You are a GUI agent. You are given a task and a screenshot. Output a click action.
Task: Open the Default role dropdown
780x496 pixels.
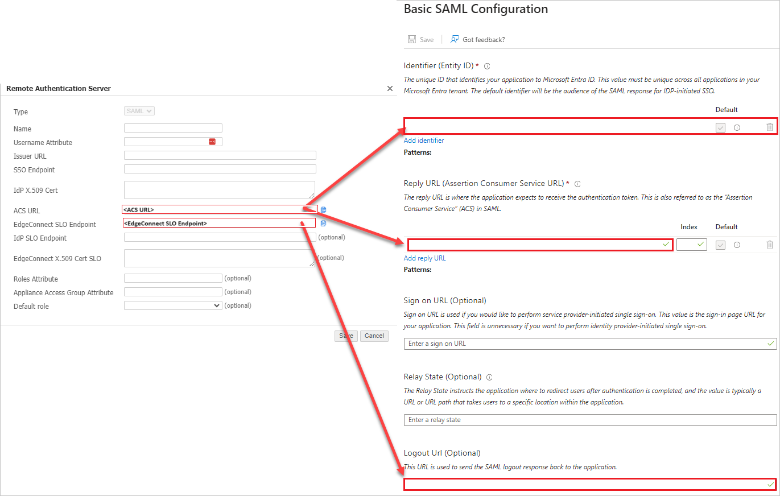click(x=173, y=305)
